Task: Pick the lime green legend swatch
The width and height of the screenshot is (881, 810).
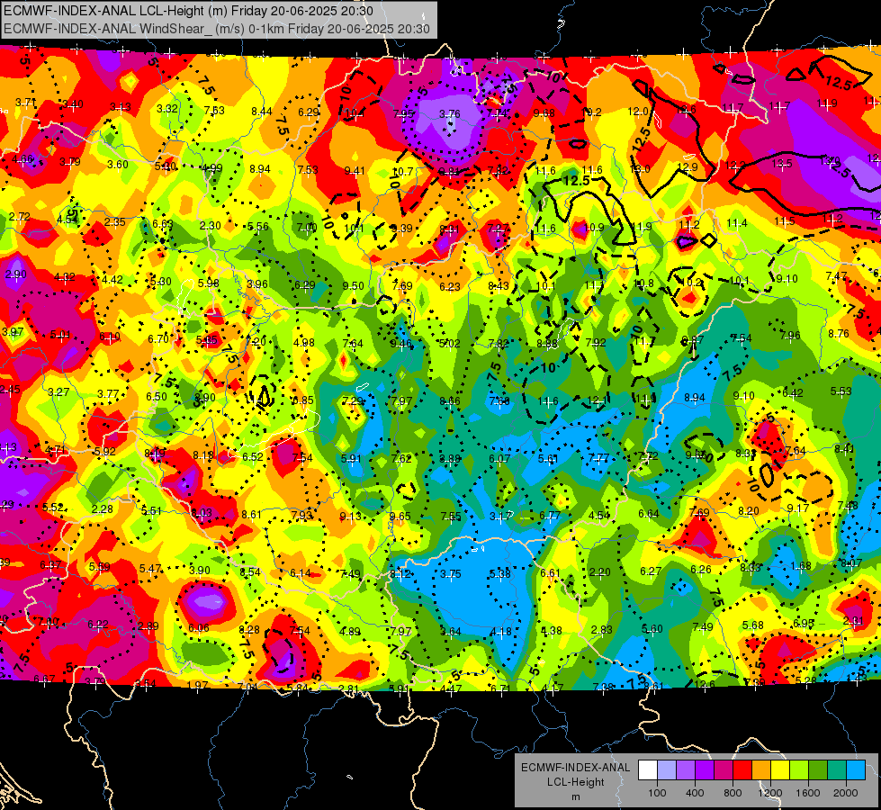Action: (799, 770)
